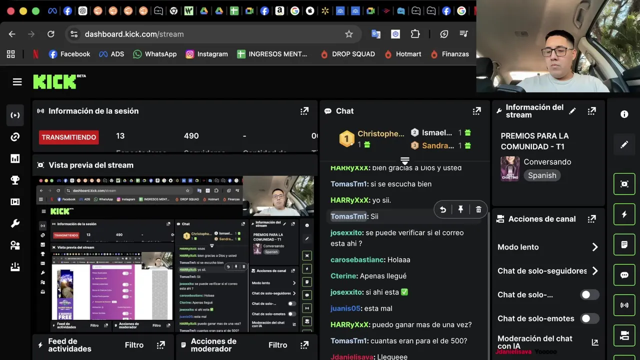The height and width of the screenshot is (360, 640).
Task: Click the pencil edit-layout icon in right sidebar
Action: [x=624, y=144]
